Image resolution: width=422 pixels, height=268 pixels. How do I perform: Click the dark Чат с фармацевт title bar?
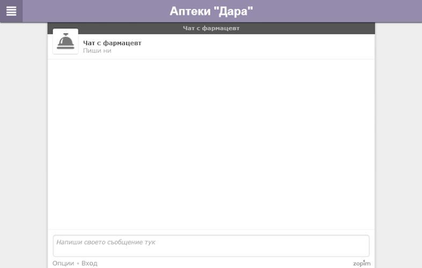pos(212,28)
